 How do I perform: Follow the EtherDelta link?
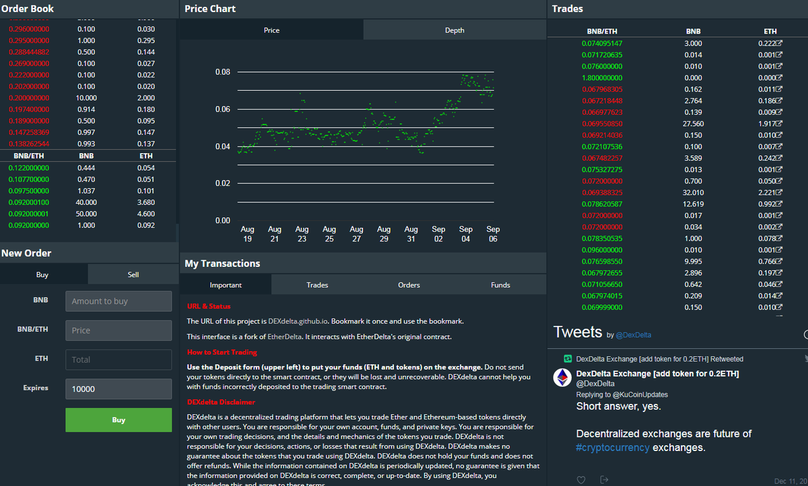click(x=283, y=337)
